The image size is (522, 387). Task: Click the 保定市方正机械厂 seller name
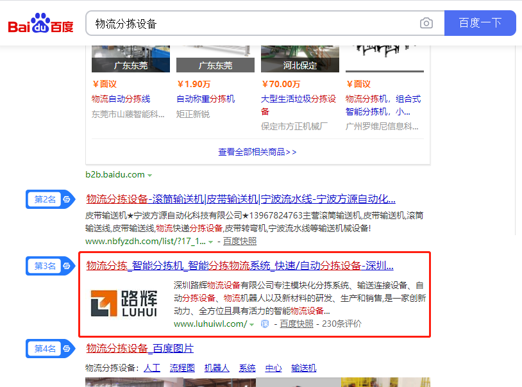pyautogui.click(x=294, y=126)
